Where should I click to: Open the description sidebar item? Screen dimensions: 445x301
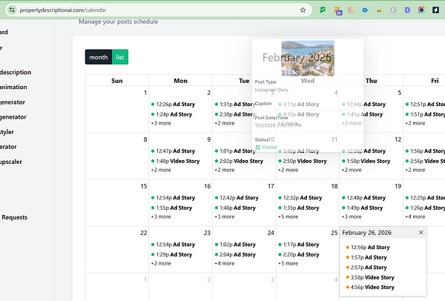[16, 73]
